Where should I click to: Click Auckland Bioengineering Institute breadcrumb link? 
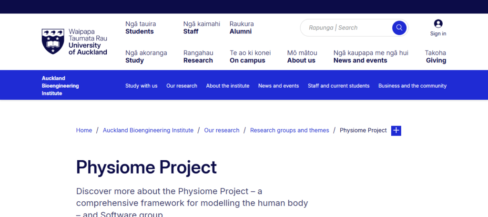tap(148, 130)
